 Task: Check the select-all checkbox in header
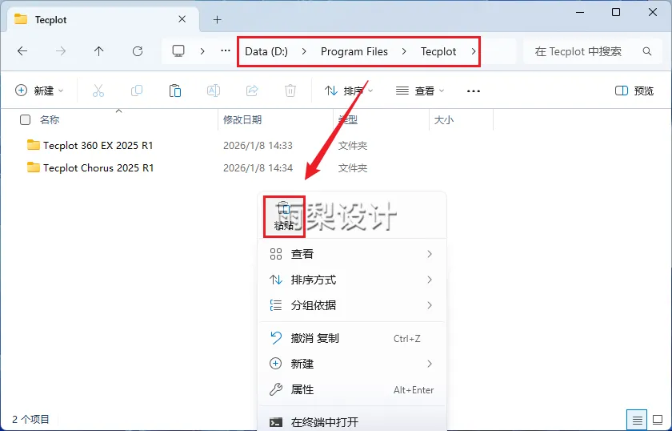[26, 120]
